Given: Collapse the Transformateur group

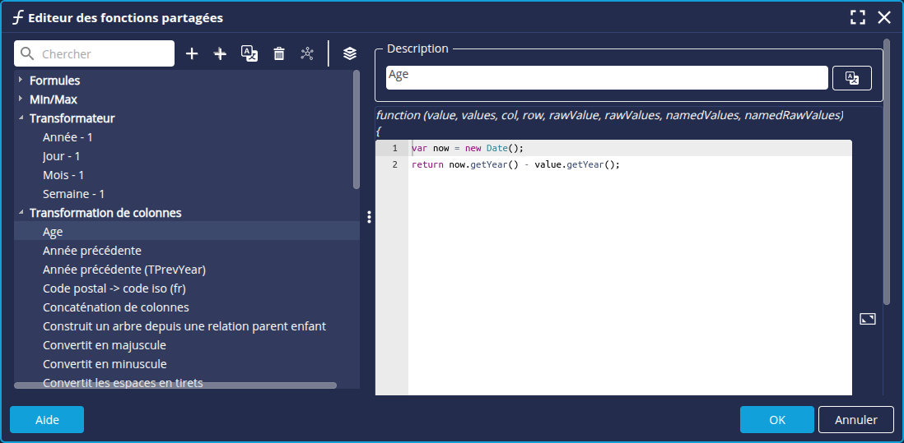Looking at the screenshot, I should [x=20, y=118].
